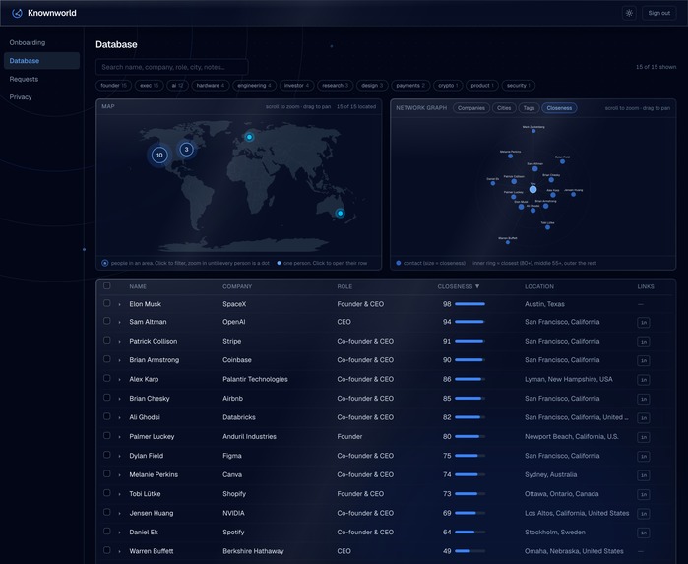Viewport: 688px width, 564px height.
Task: Check the Patrick Collison row checkbox
Action: point(106,341)
